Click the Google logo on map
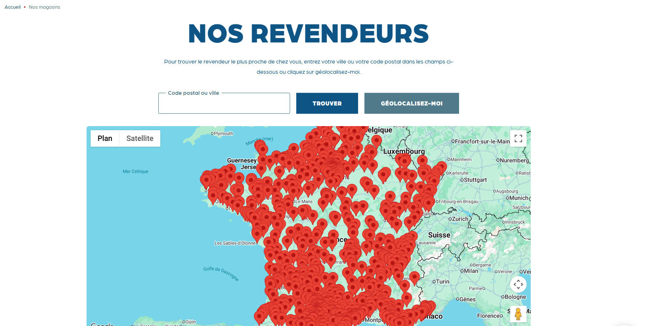Screen dimensions: 649x326 [x=102, y=324]
